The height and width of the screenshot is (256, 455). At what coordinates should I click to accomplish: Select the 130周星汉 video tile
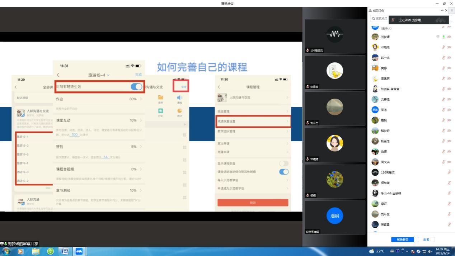point(335,36)
